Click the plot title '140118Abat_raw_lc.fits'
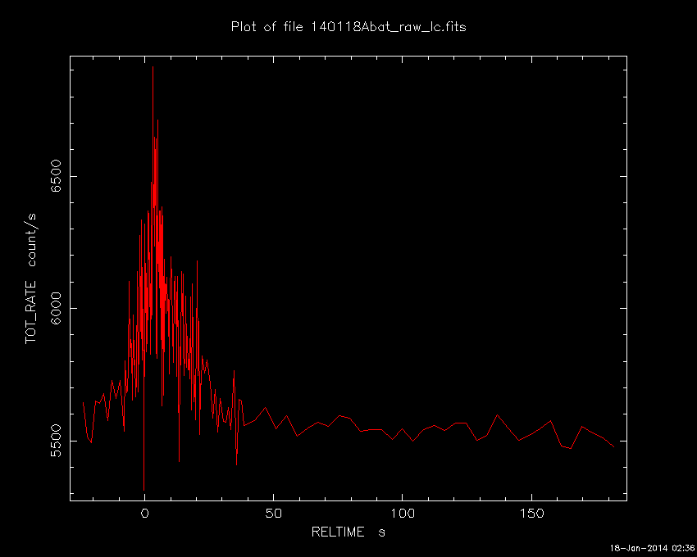This screenshot has width=697, height=557. coord(389,27)
